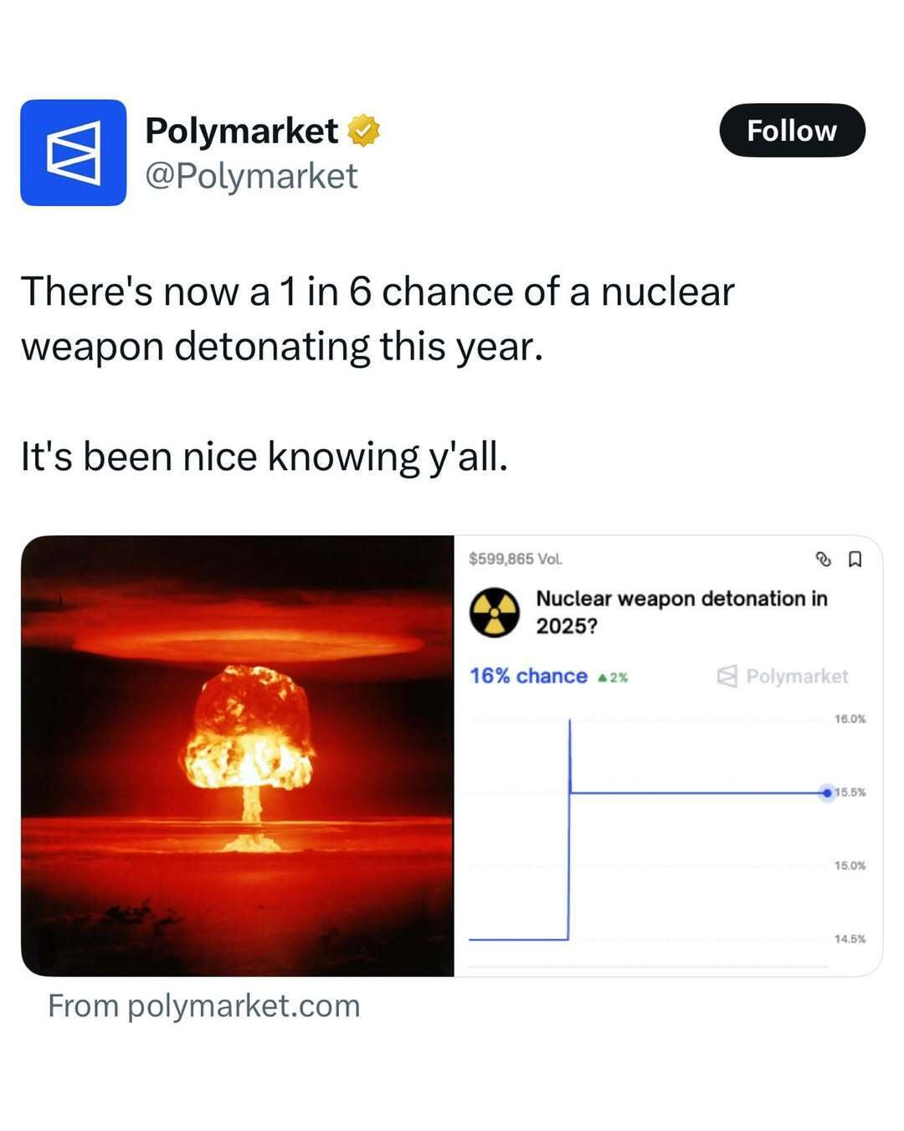
Task: Bookmark the market with the bookmark icon
Action: click(x=855, y=559)
